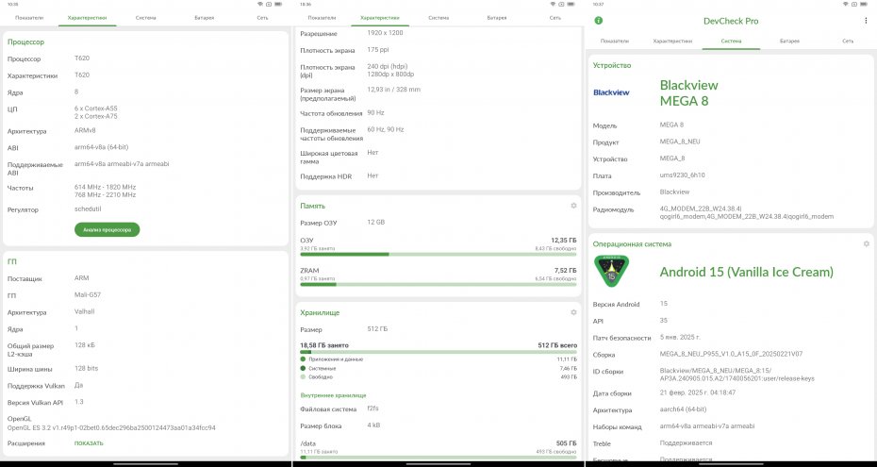Tap the API level 35 value

pyautogui.click(x=663, y=321)
